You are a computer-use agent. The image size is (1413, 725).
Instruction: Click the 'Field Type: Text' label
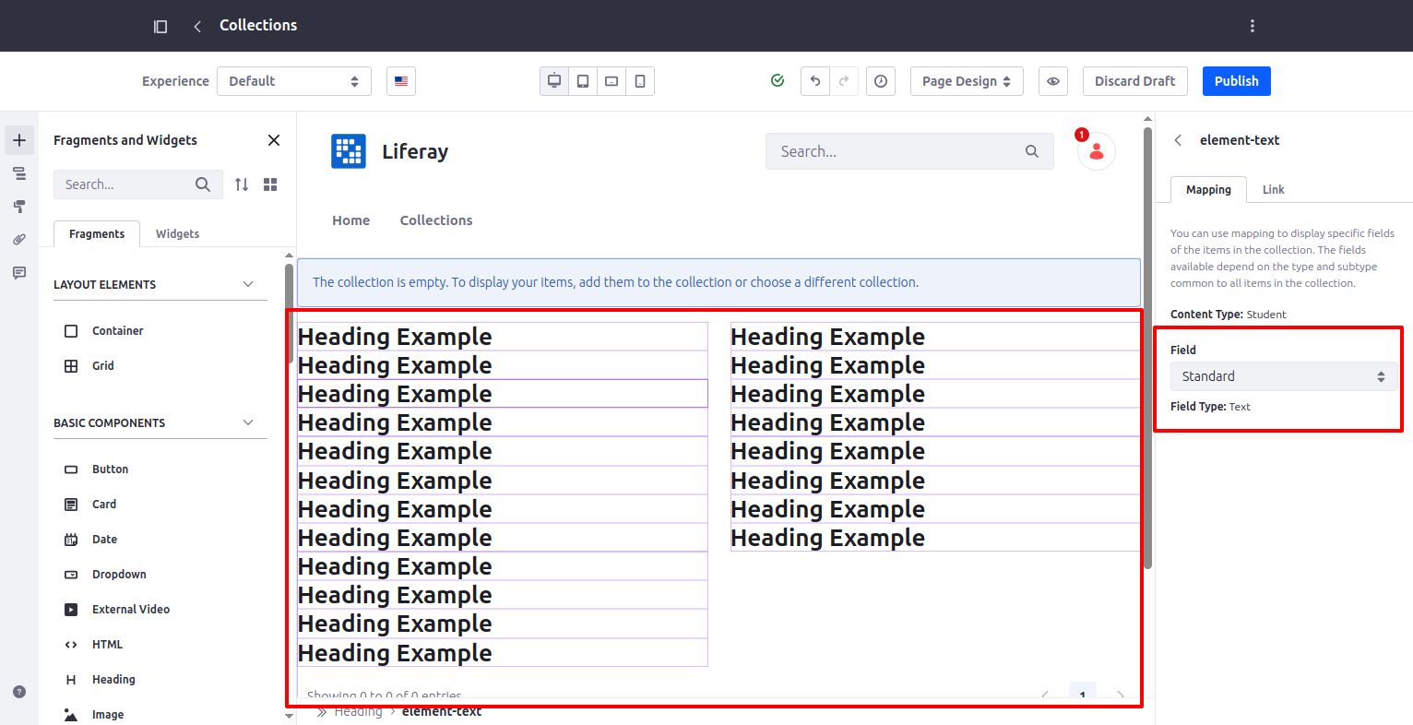click(x=1210, y=407)
